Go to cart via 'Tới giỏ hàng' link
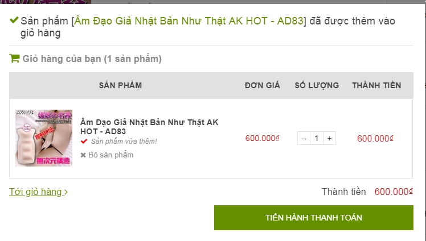Image resolution: width=426 pixels, height=241 pixels. (x=35, y=192)
